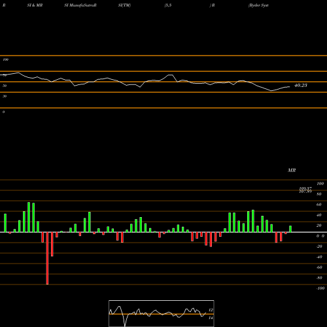Click the '14' label in mini chart
Image resolution: width=327 pixels, height=327 pixels.
(211, 318)
